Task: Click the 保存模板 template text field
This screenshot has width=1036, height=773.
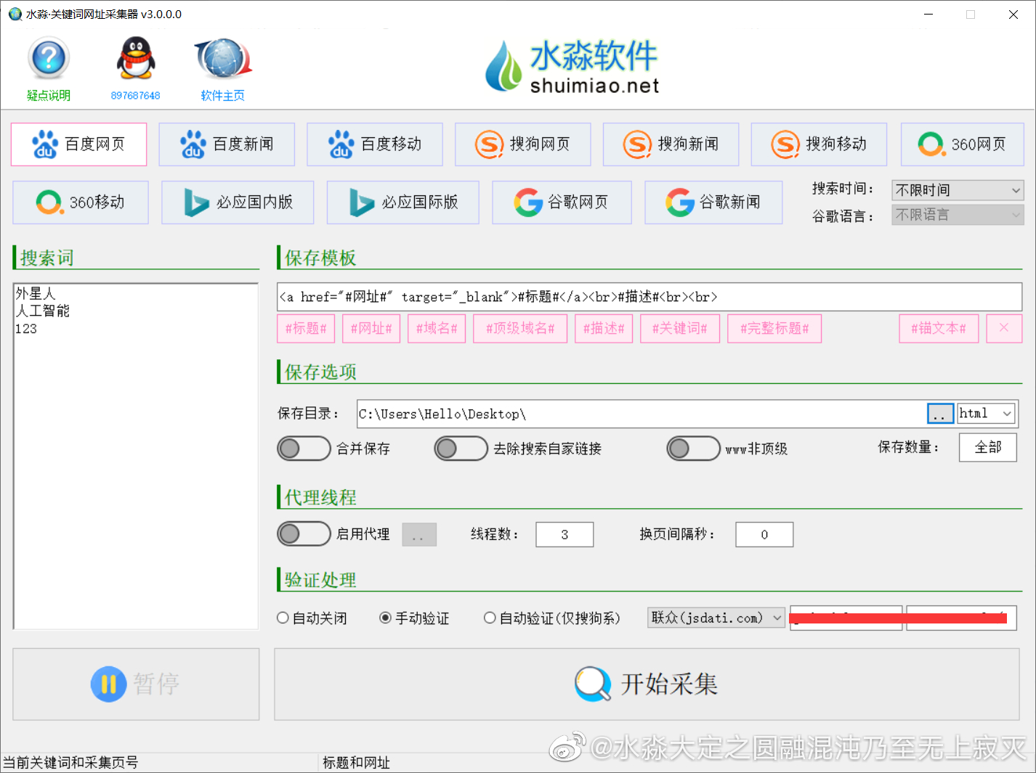Action: pyautogui.click(x=649, y=297)
